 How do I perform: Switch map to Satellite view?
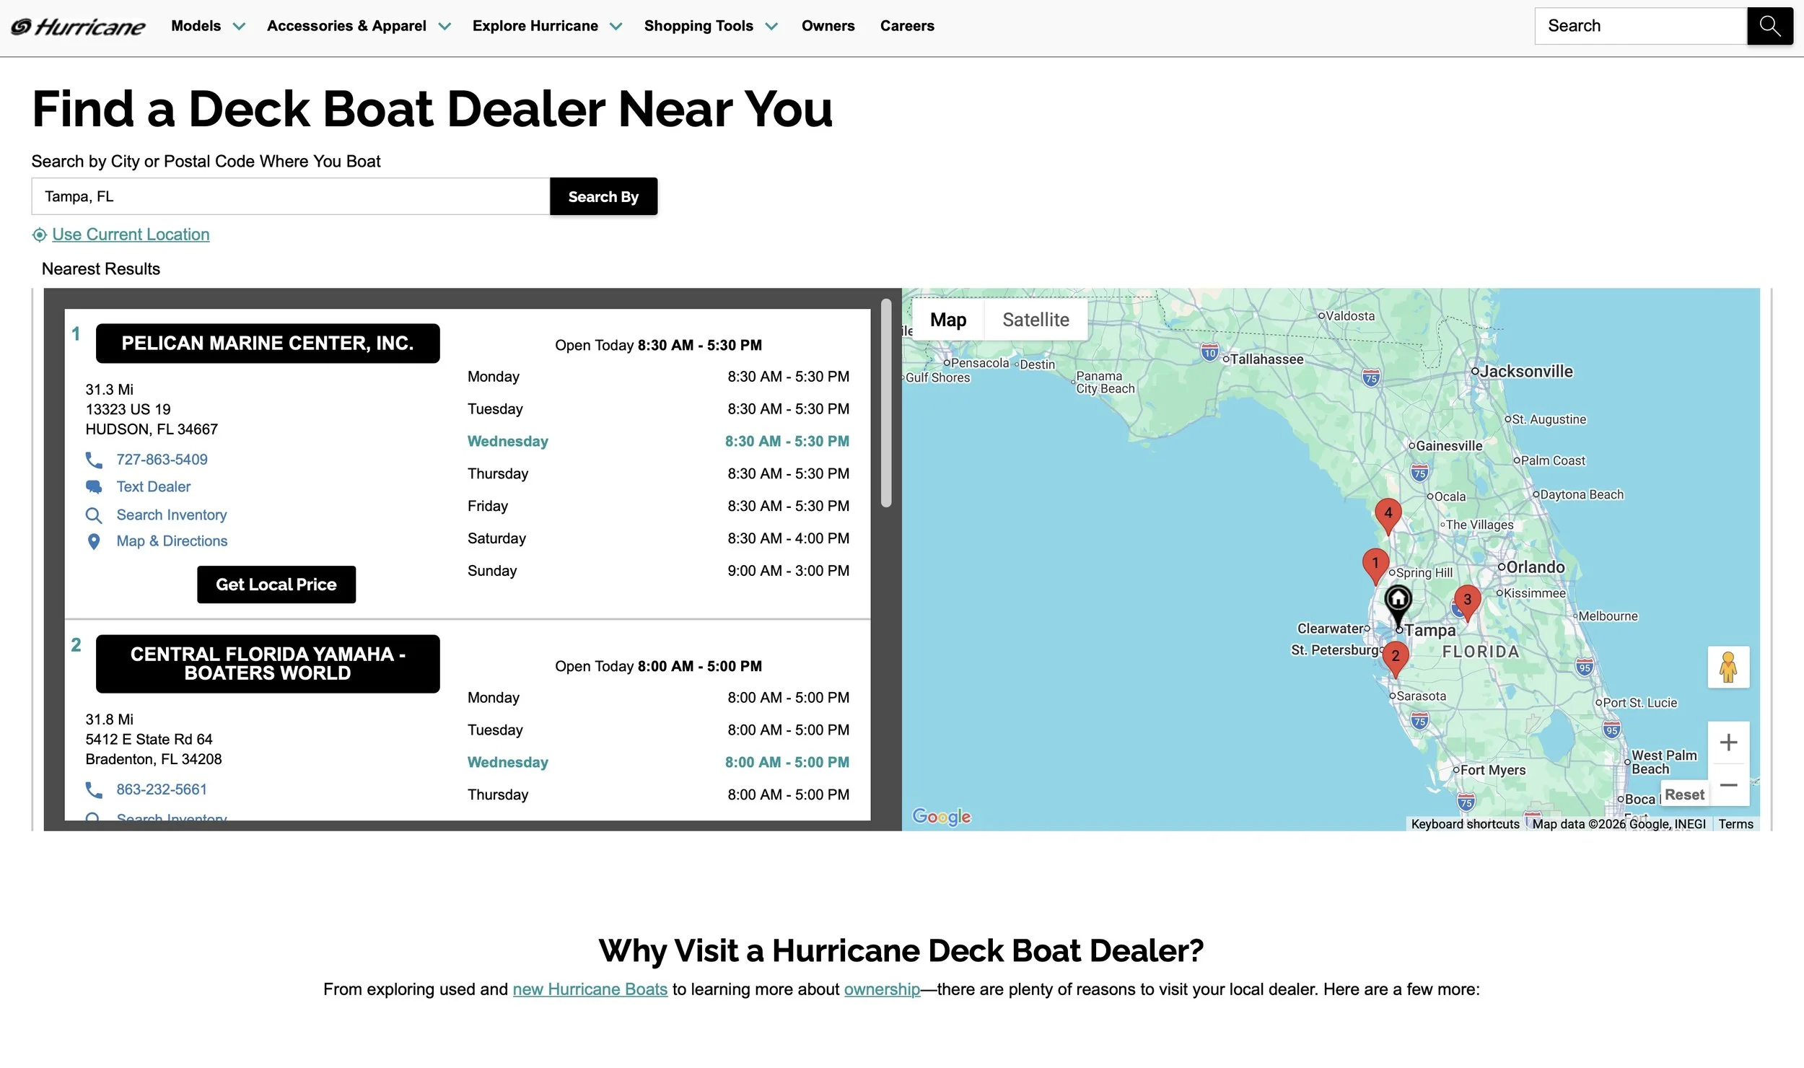point(1035,320)
